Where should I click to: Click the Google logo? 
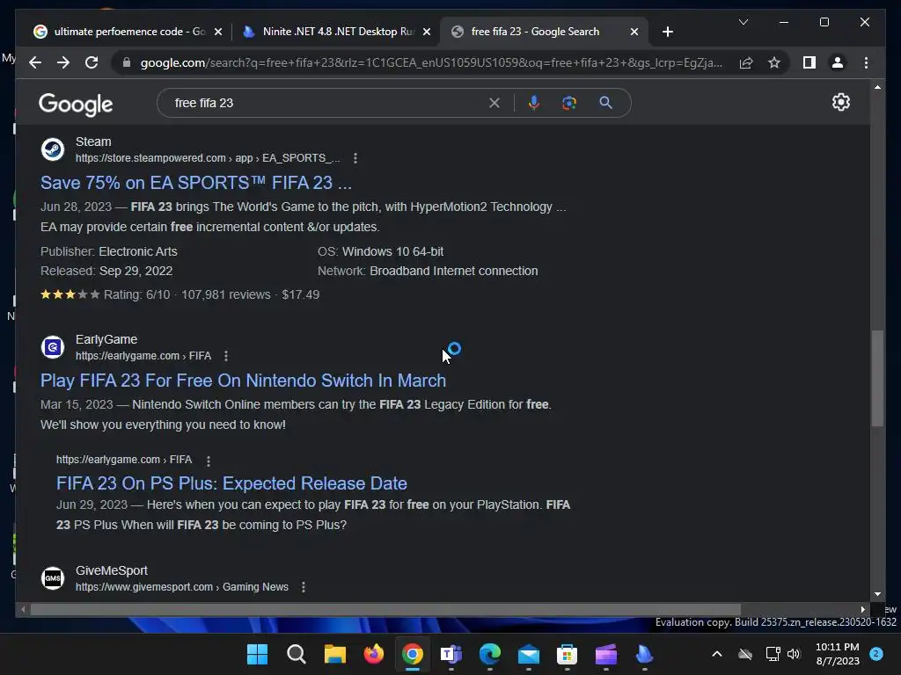[x=76, y=104]
